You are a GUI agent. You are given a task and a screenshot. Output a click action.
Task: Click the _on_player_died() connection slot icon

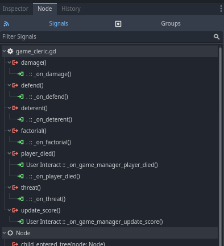pos(20,176)
